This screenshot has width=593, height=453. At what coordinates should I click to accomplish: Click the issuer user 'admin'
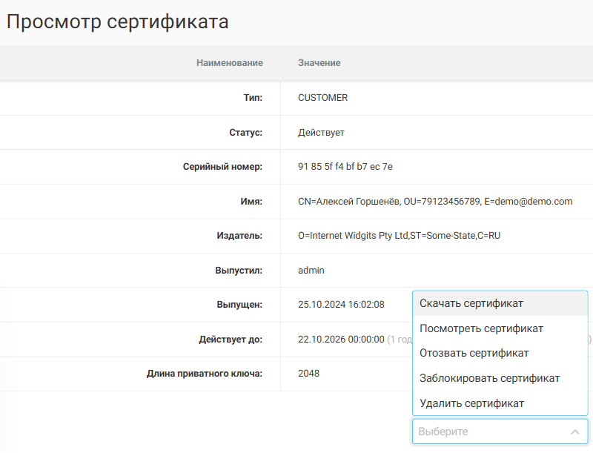tap(311, 271)
